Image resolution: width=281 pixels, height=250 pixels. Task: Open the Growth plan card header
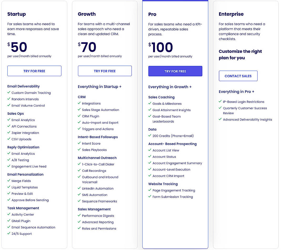click(x=87, y=14)
